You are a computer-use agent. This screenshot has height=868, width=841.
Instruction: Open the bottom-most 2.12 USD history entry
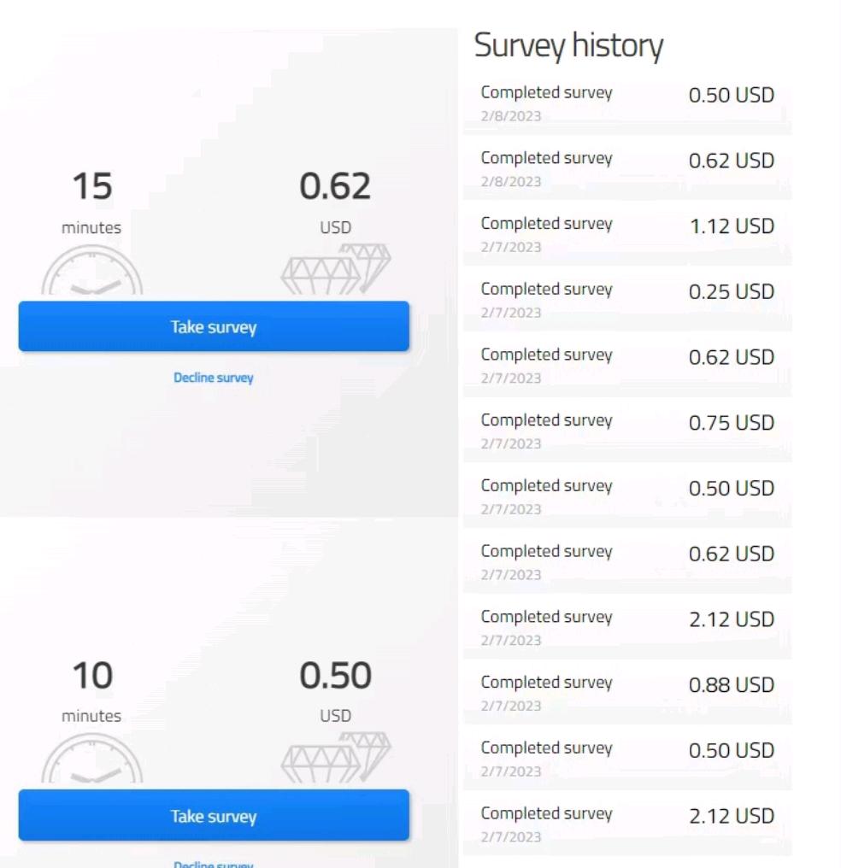coord(627,824)
